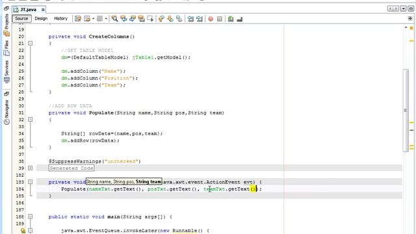Click "rowData" in line 35
The width and height of the screenshot is (416, 234).
[103, 140]
